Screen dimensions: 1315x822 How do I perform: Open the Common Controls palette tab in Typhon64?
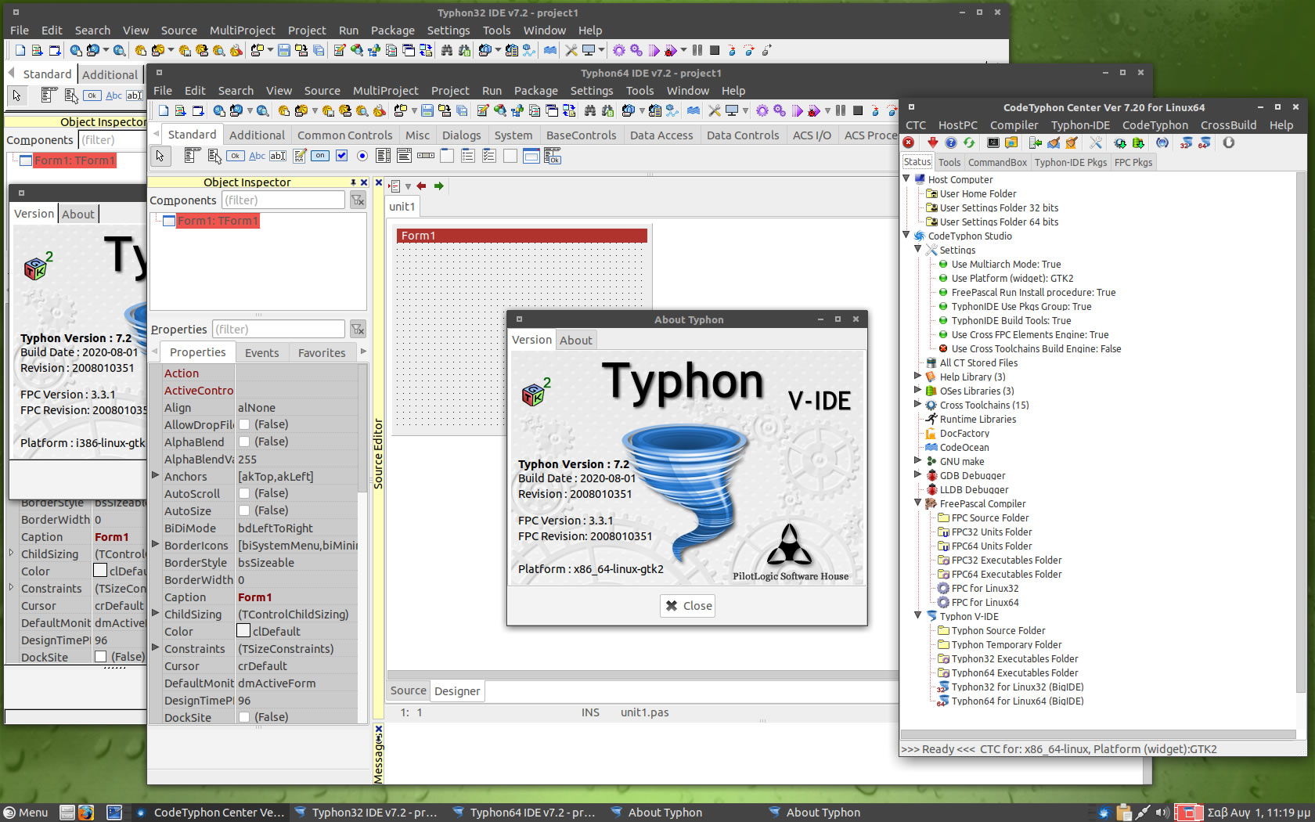click(344, 135)
